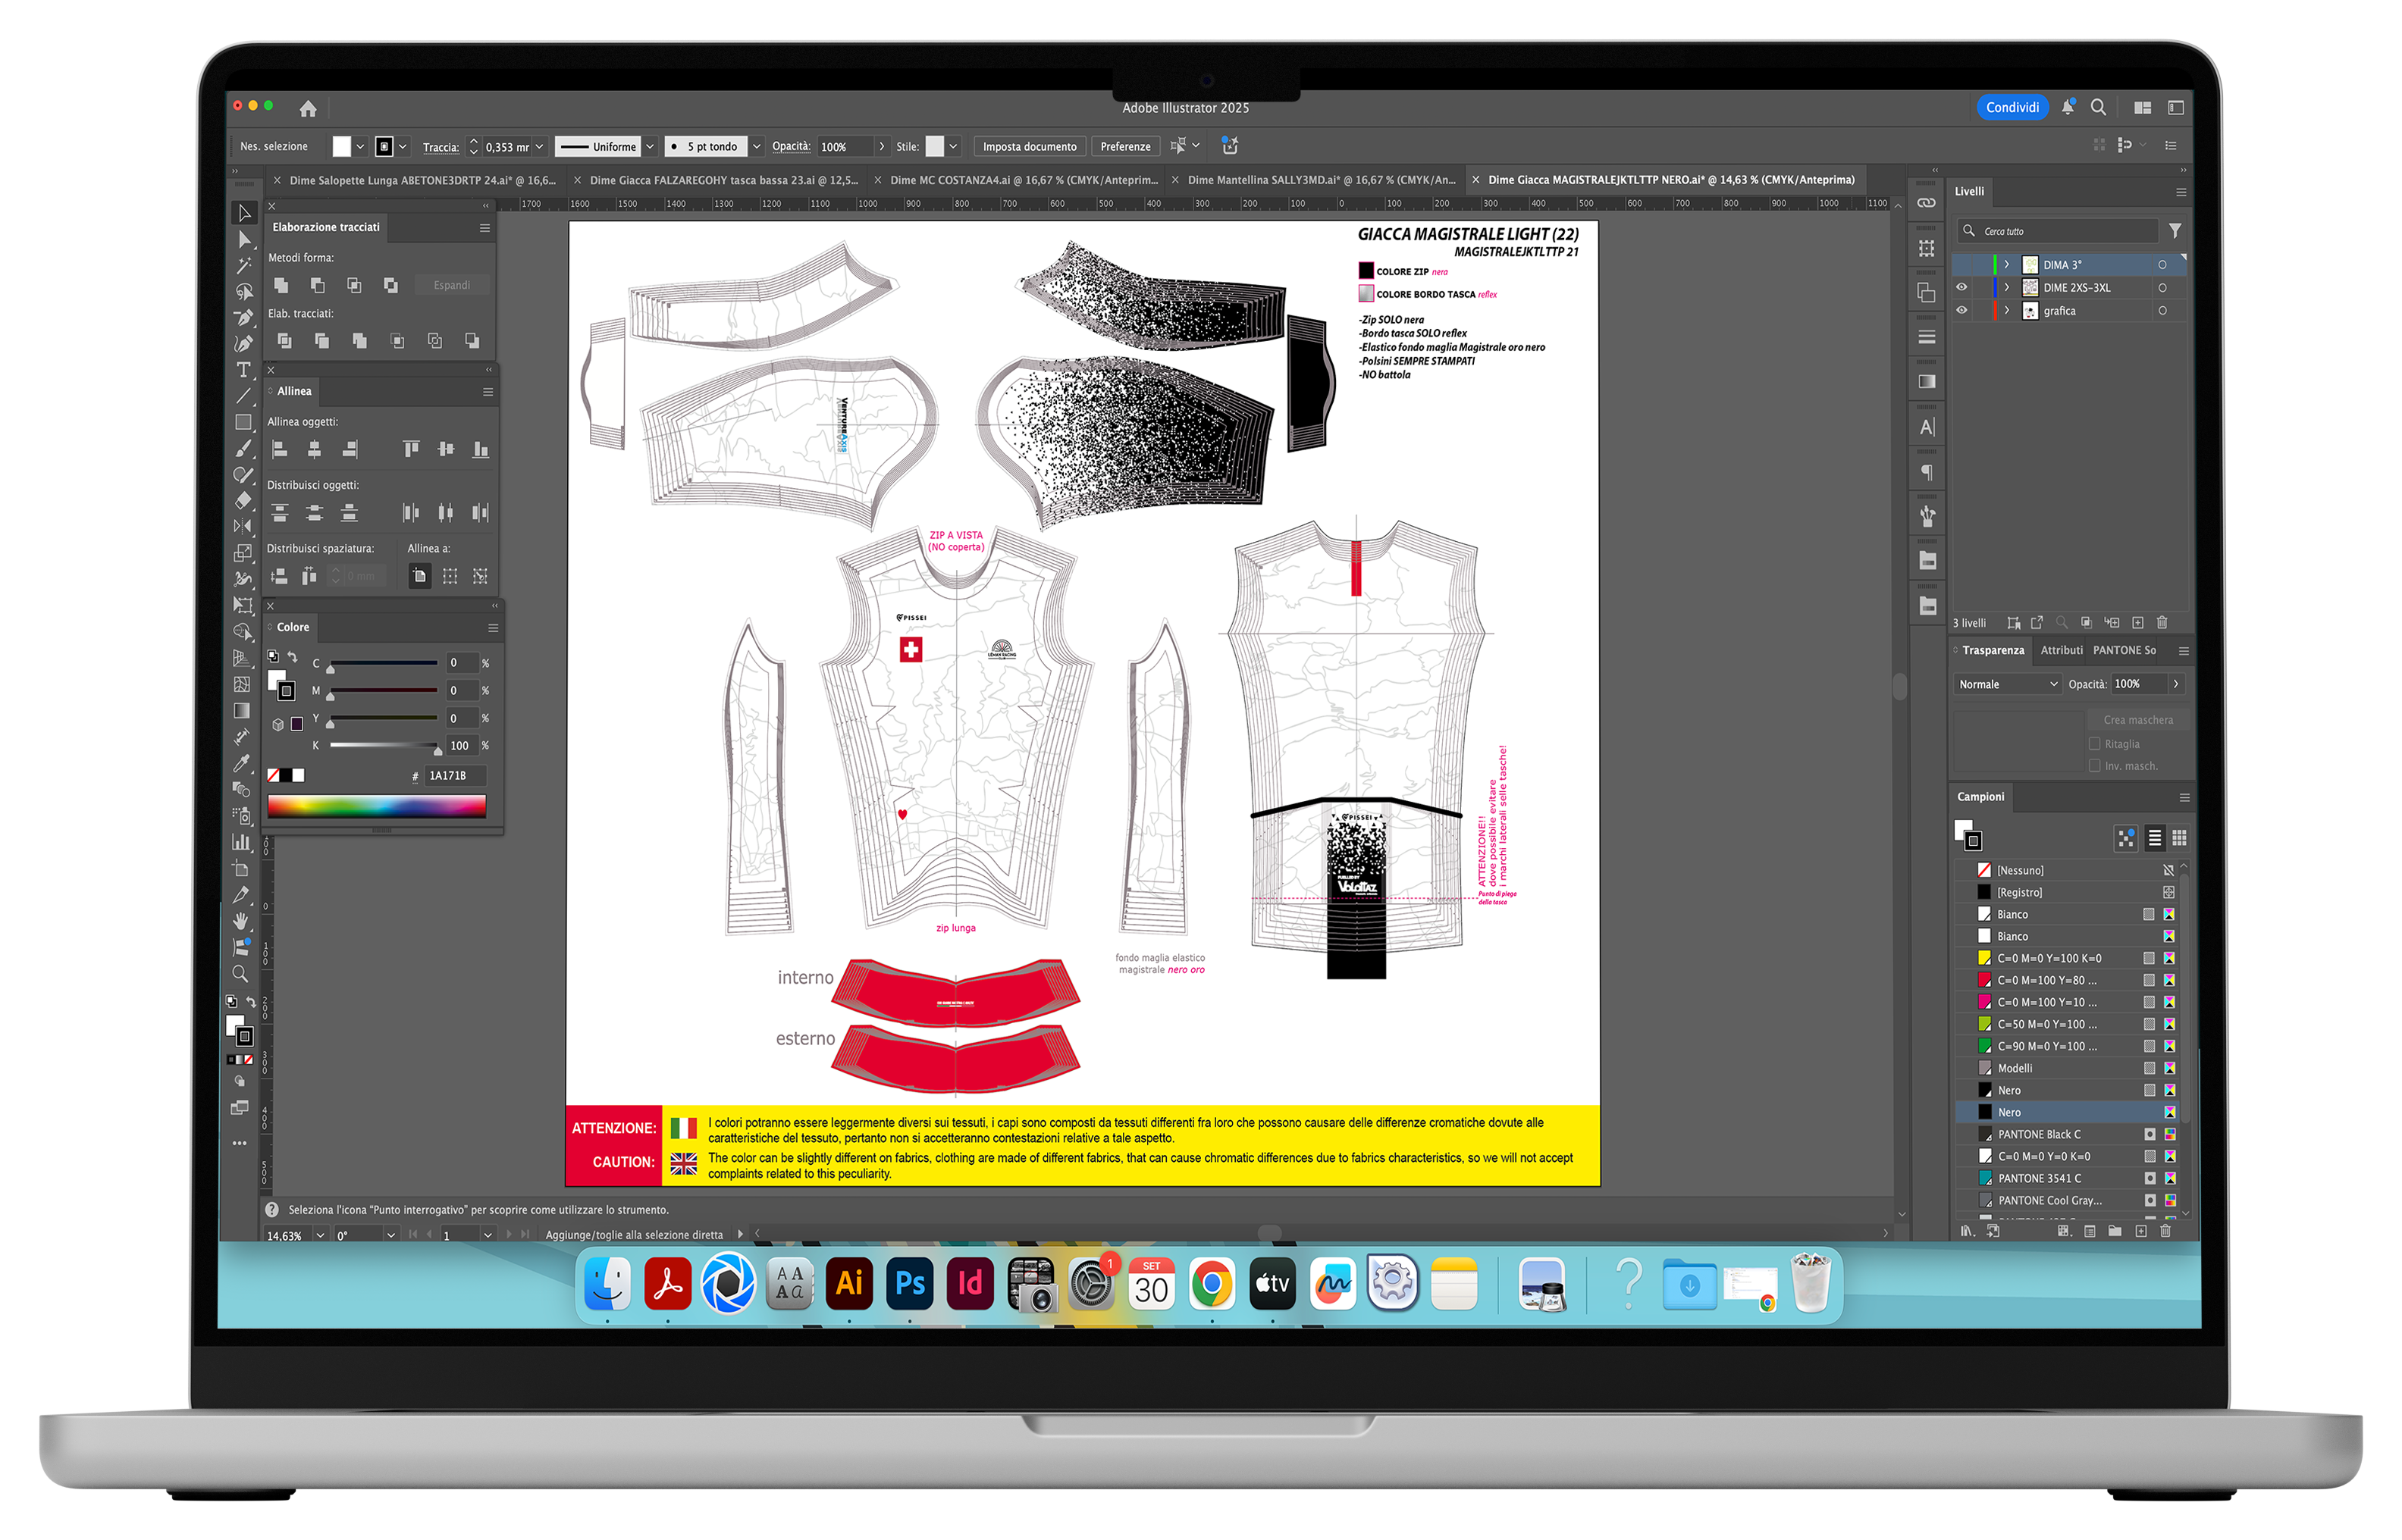Viewport: 2402px width, 1540px height.
Task: Enable the Ritaglia checkbox in Trasparenza
Action: pos(2095,743)
